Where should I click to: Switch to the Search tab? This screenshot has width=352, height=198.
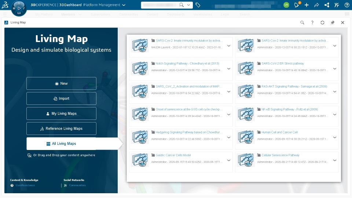(245, 14)
